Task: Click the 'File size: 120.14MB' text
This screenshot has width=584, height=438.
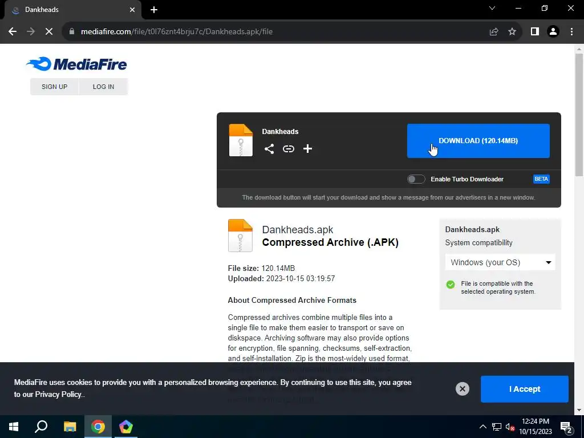Action: pyautogui.click(x=261, y=268)
